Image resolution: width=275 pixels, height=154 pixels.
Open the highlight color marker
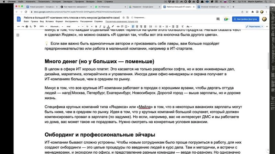113,27
